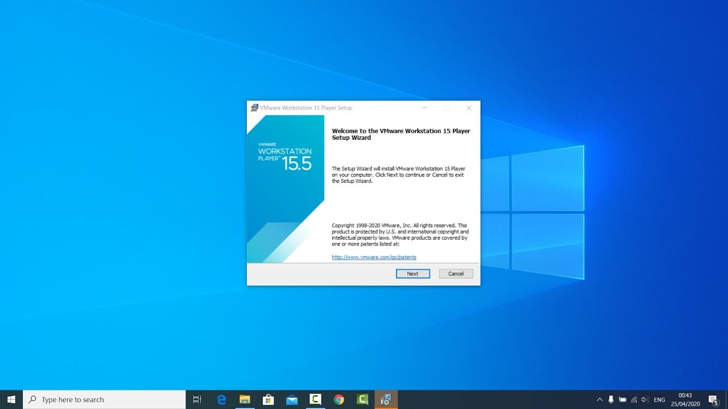Open the network Wi-Fi tray icon
This screenshot has height=409, width=728.
coord(634,399)
